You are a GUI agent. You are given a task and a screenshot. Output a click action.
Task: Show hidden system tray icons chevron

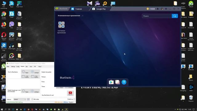click(175, 109)
